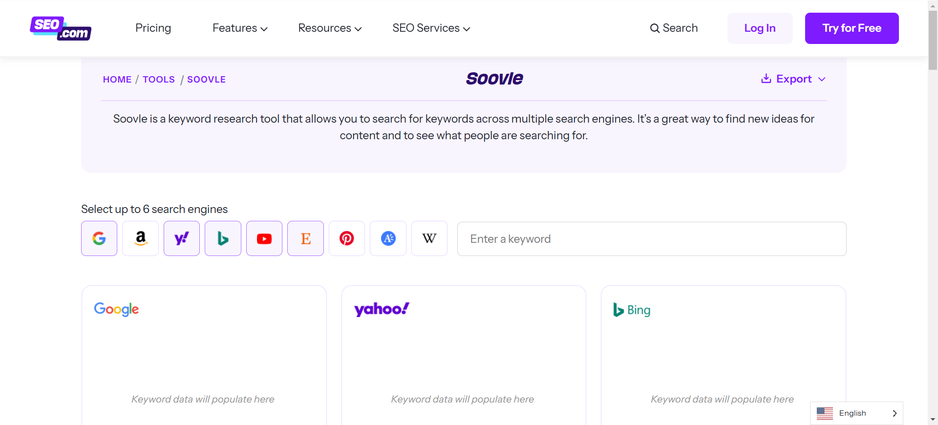The height and width of the screenshot is (425, 938).
Task: Expand the SEO Services menu
Action: 431,28
